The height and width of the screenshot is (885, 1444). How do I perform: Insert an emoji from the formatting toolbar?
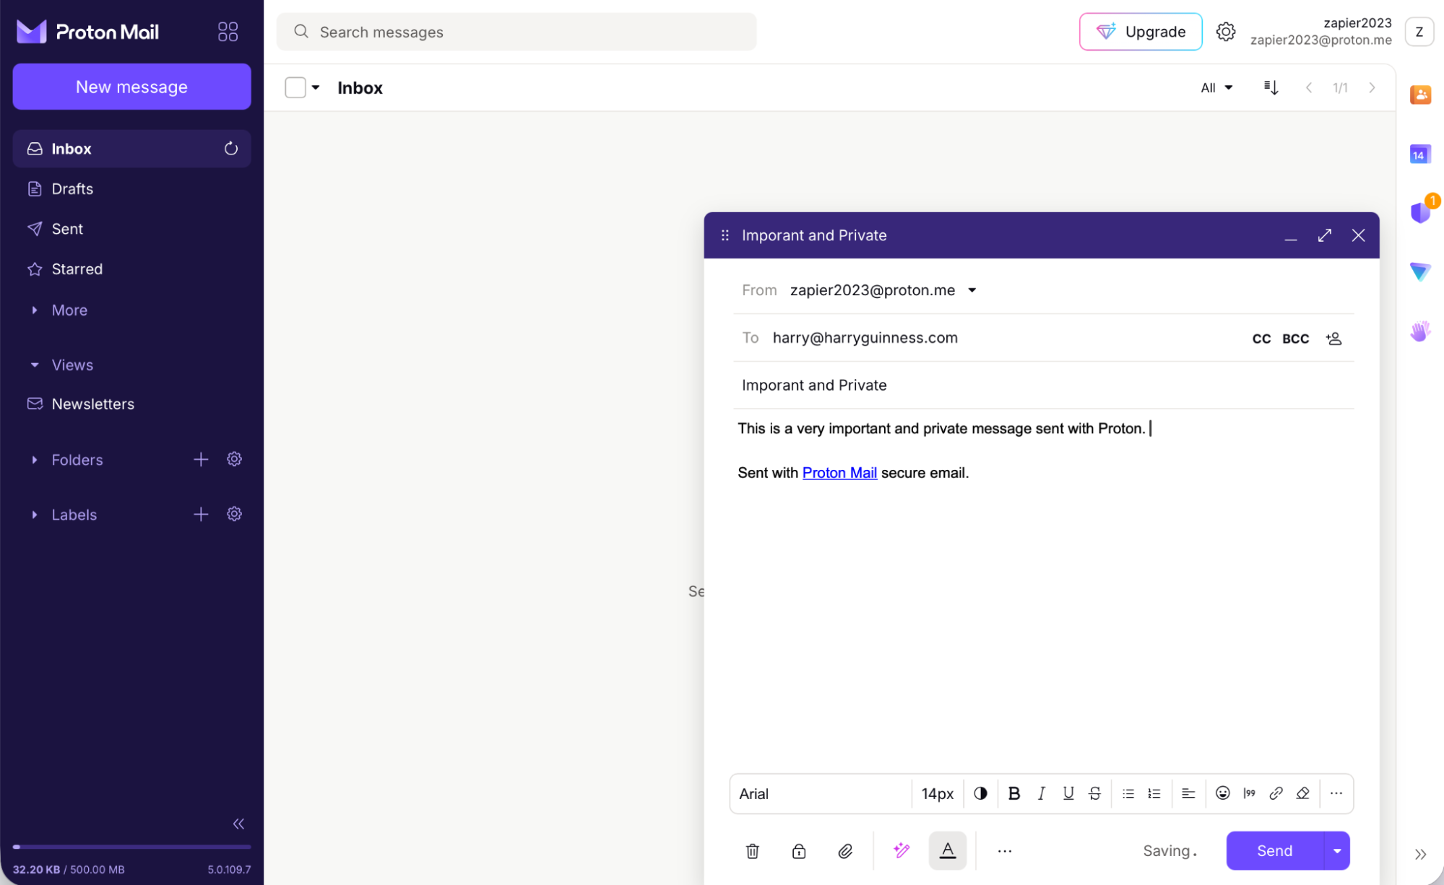pos(1222,793)
